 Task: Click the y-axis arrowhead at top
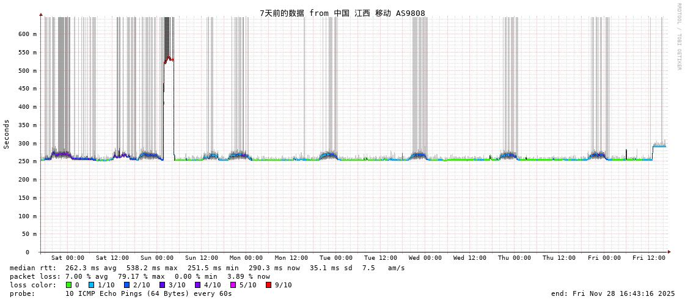coord(41,14)
